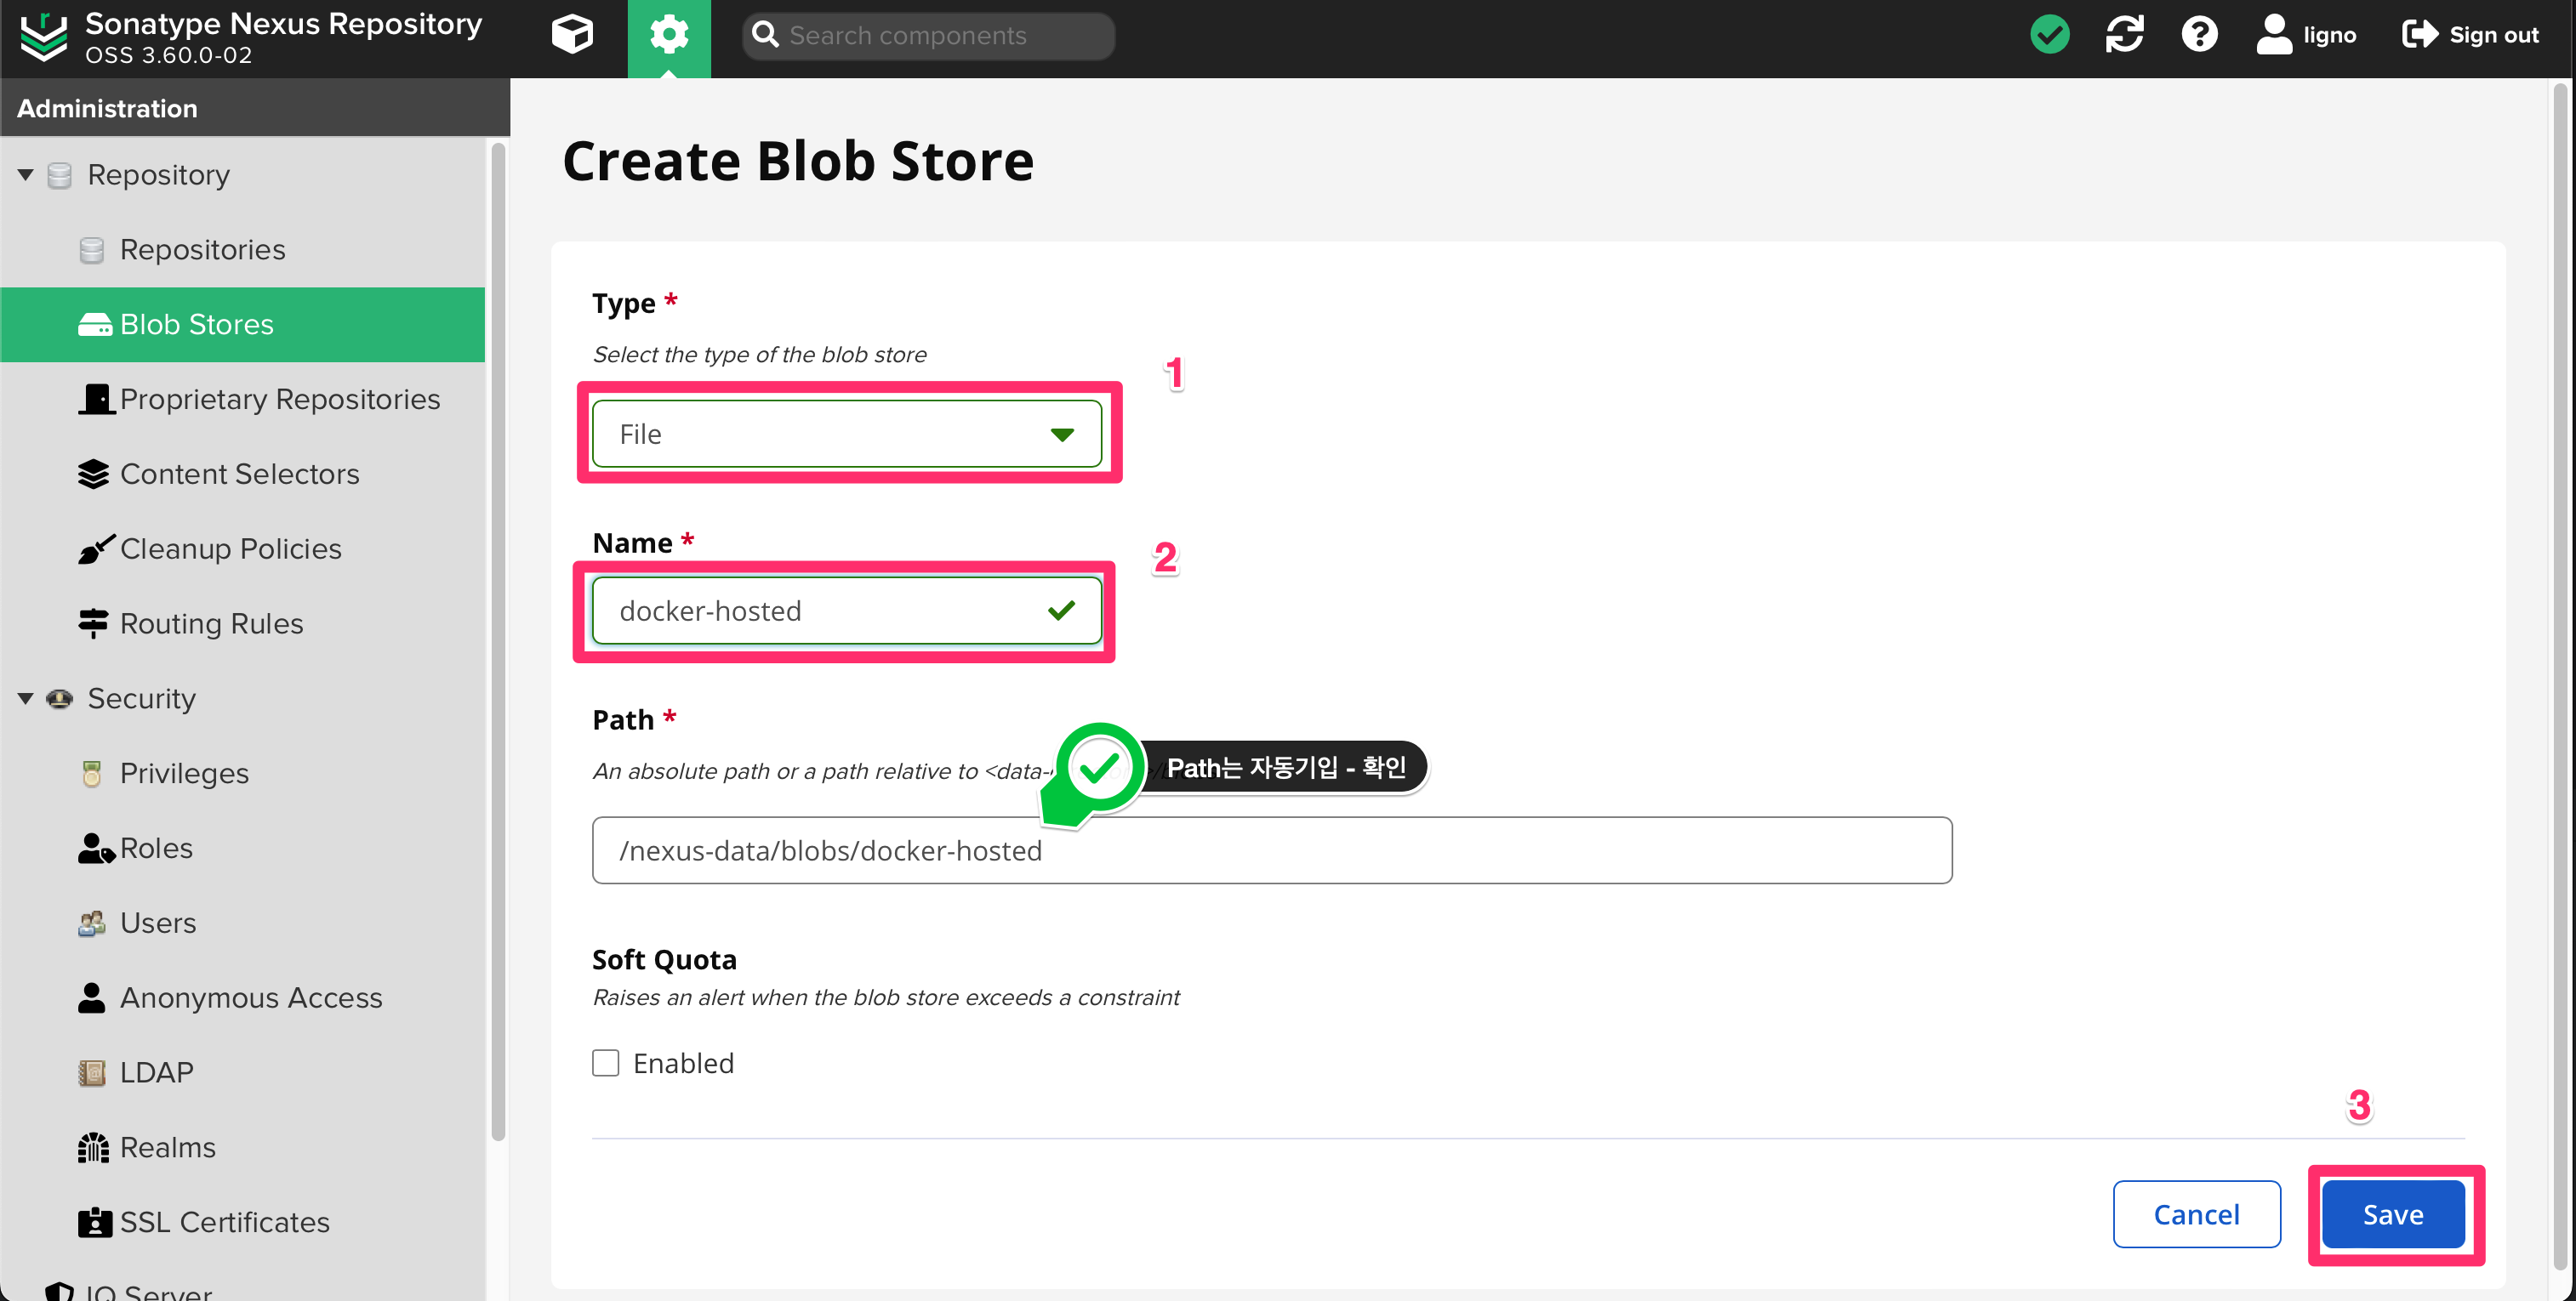Click the sidebar vertical scrollbar
Viewport: 2576px width, 1301px height.
[x=498, y=639]
